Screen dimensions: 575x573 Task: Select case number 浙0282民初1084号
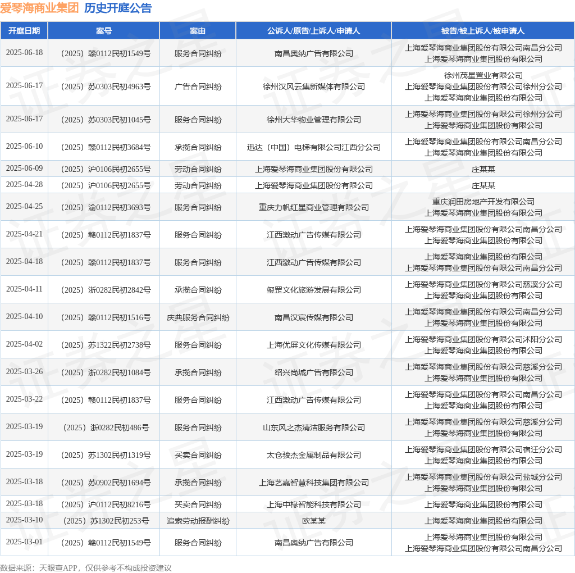pyautogui.click(x=106, y=372)
